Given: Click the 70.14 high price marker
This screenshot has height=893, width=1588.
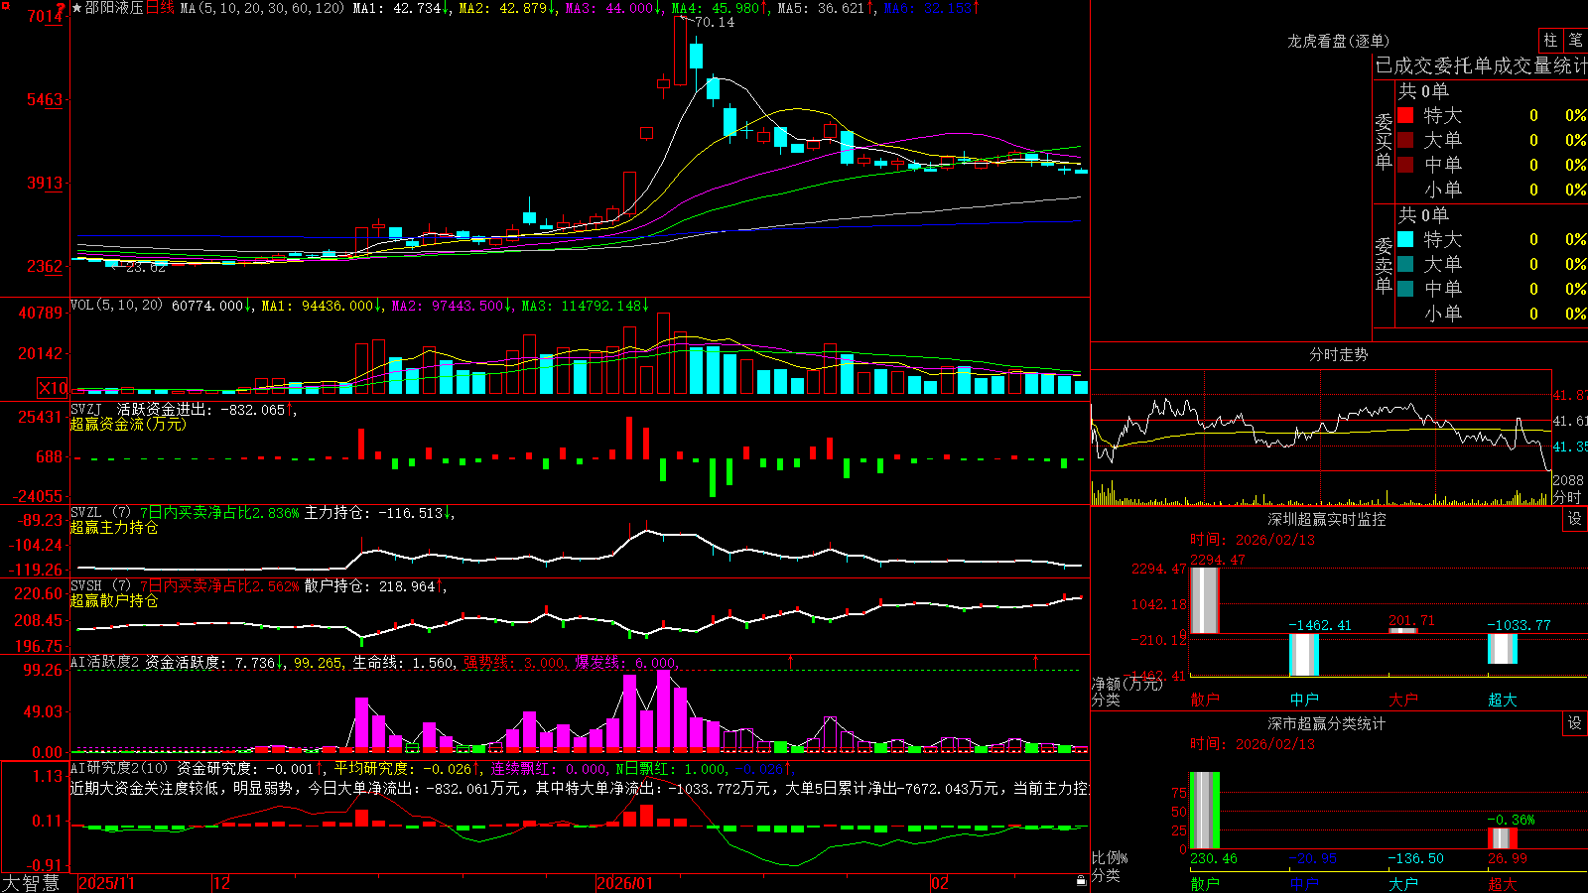Looking at the screenshot, I should click(x=715, y=22).
